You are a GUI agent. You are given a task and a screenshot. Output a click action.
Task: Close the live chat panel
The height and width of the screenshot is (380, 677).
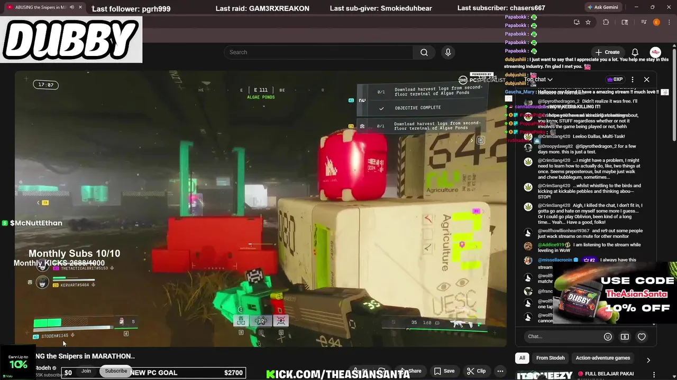pos(646,80)
